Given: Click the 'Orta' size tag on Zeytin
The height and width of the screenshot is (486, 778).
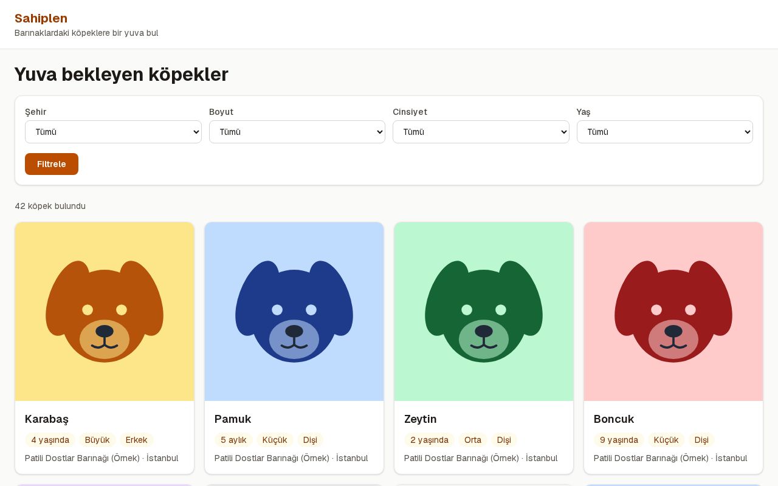Looking at the screenshot, I should pyautogui.click(x=473, y=440).
